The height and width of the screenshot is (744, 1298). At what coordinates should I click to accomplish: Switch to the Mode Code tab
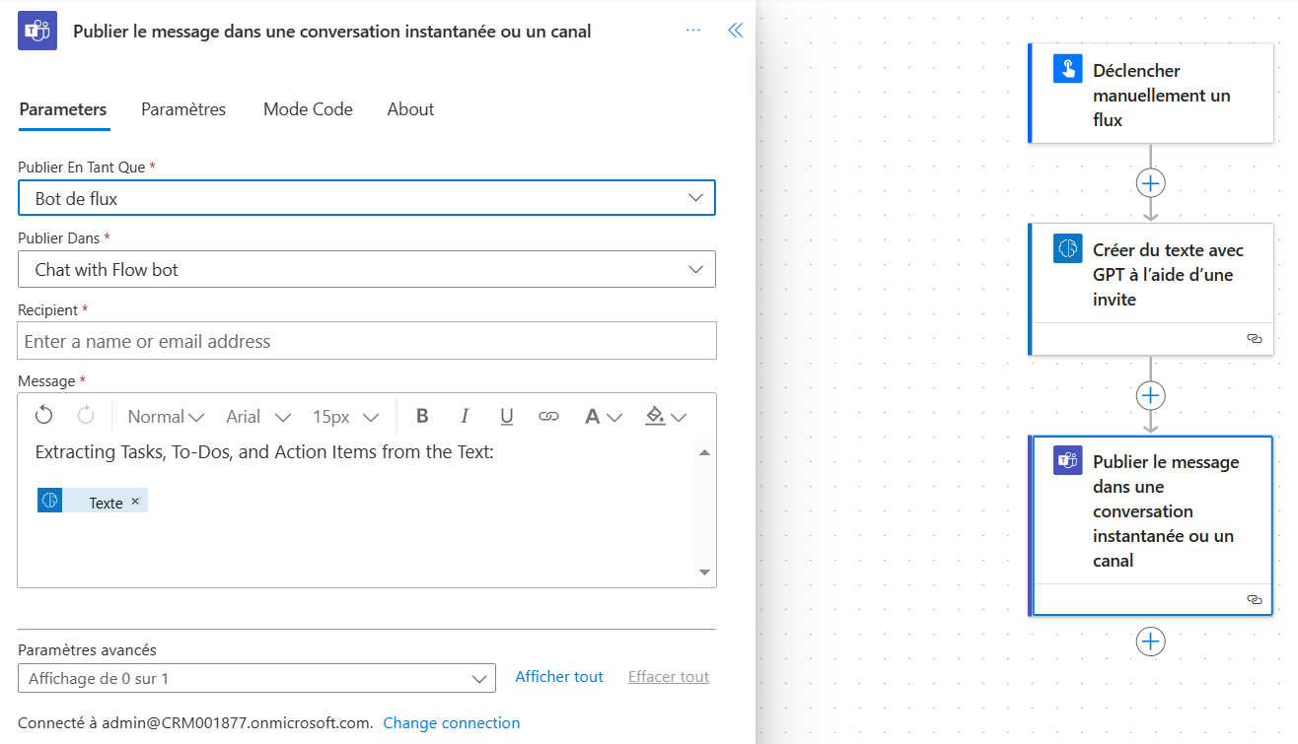[308, 109]
